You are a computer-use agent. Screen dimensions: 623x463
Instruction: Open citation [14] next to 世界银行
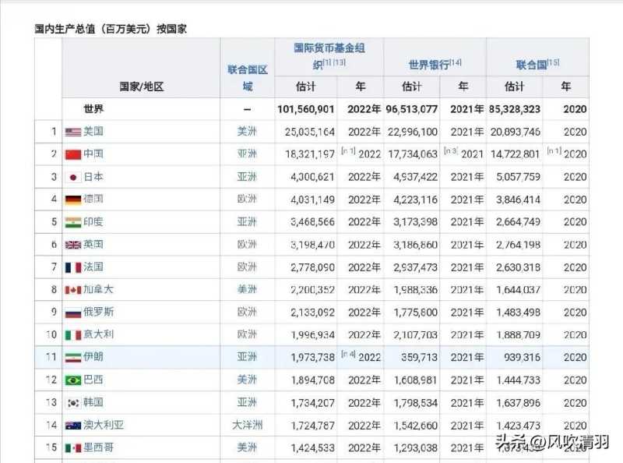[x=456, y=62]
